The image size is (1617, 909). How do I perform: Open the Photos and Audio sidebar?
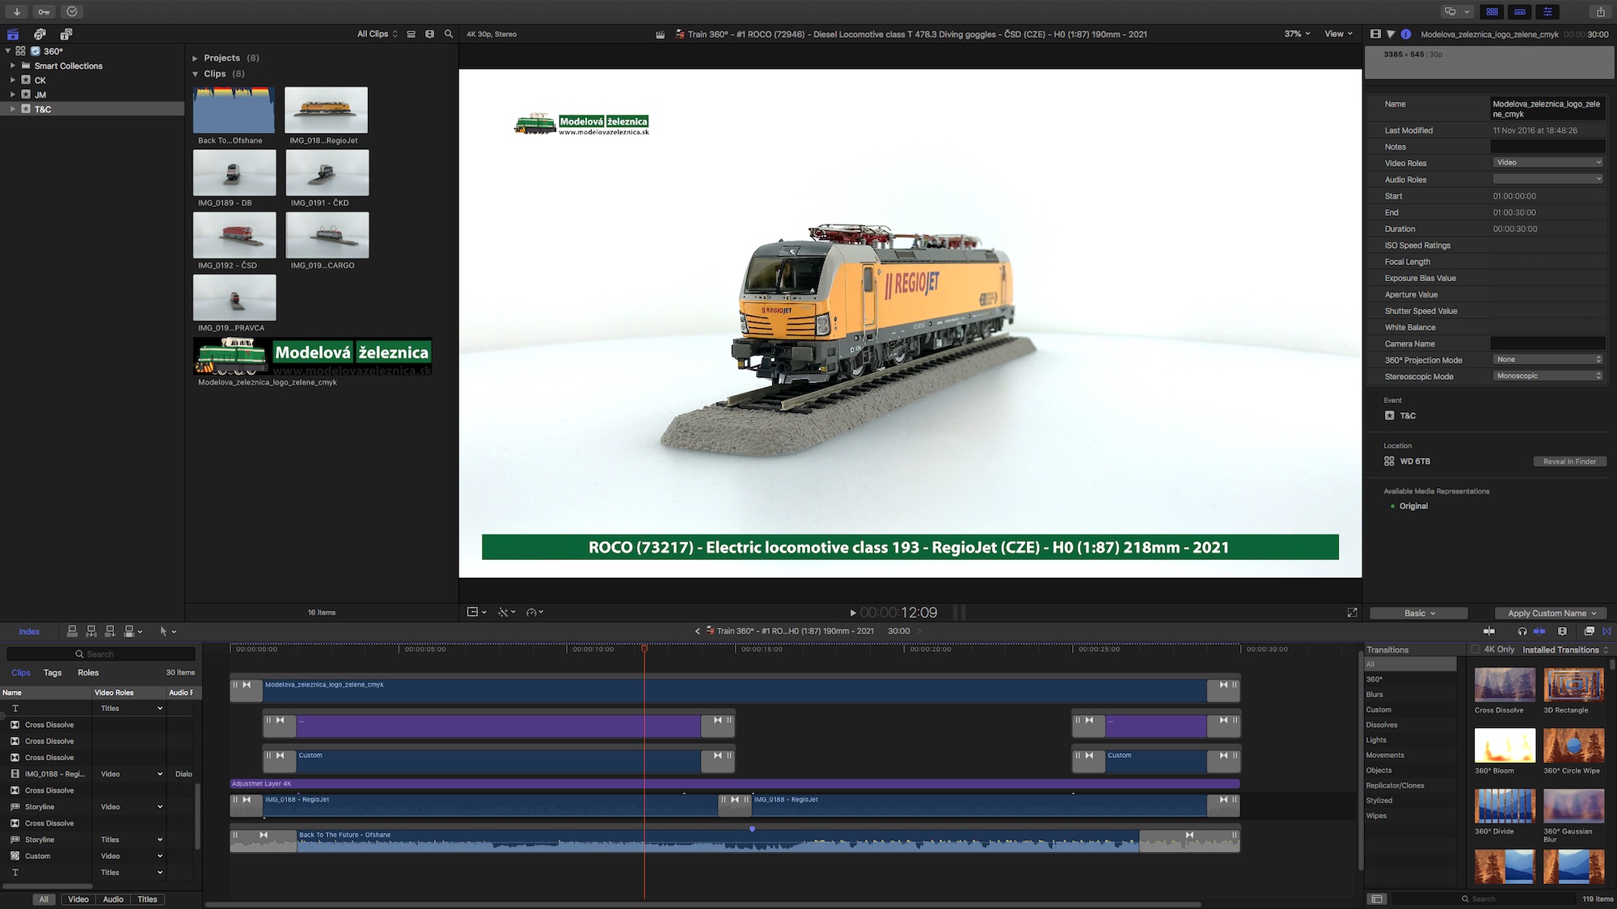[40, 34]
